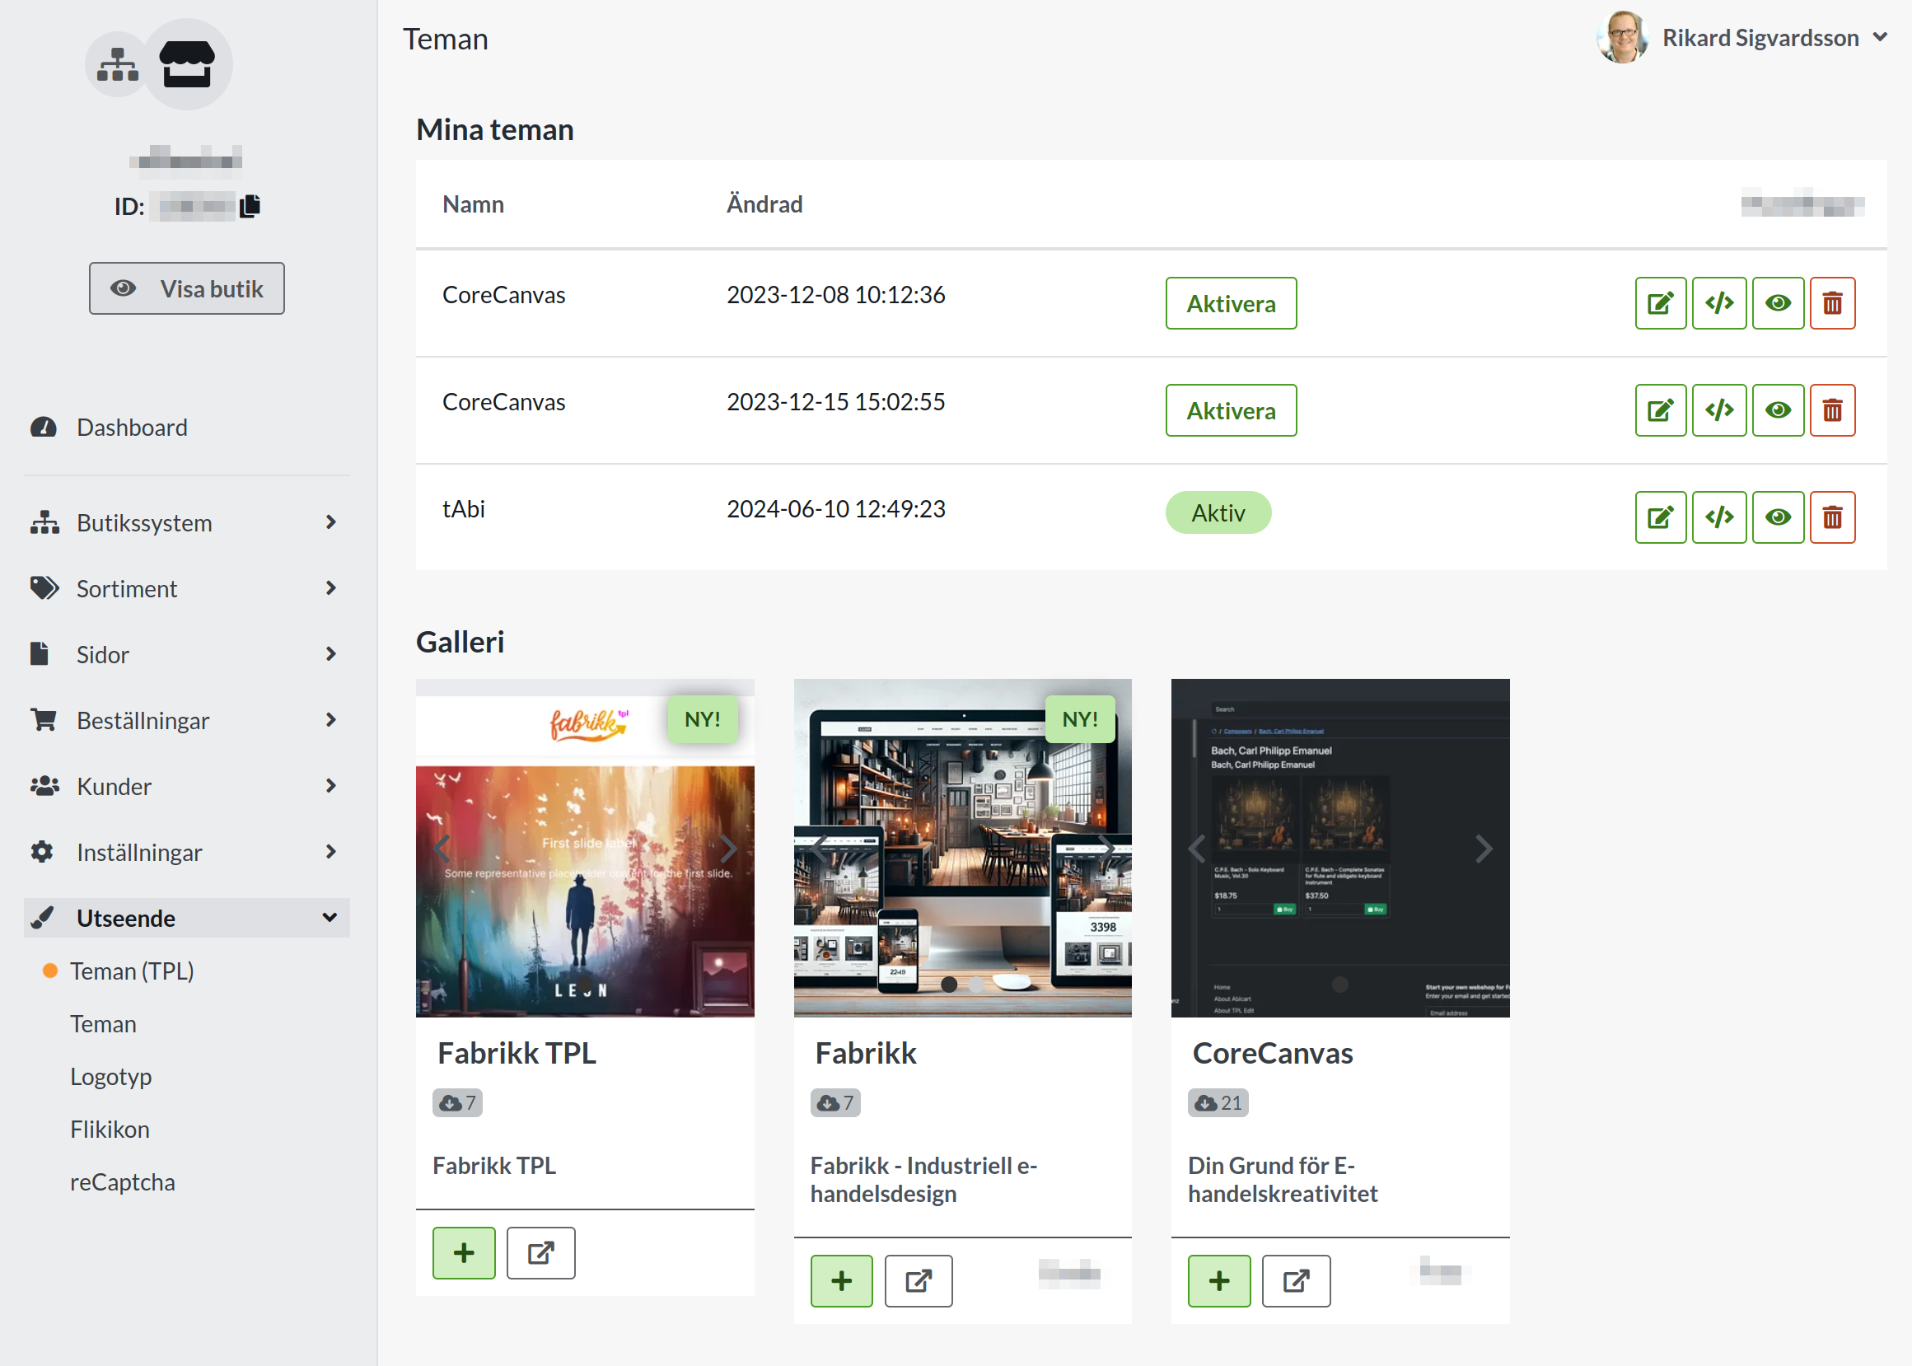The height and width of the screenshot is (1366, 1912).
Task: Preview the first CoreCanvas theme with eye icon
Action: [1778, 303]
